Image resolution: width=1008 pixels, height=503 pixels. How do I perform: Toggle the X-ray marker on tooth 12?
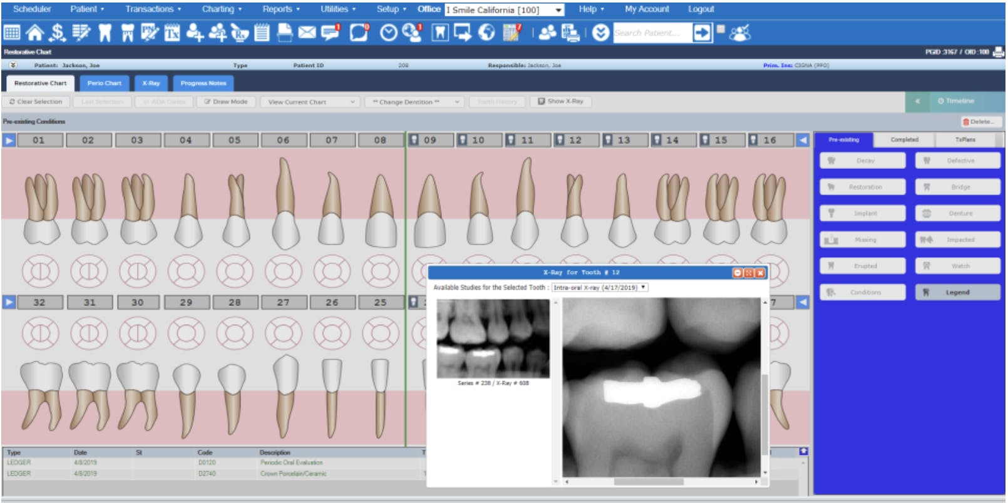point(560,140)
